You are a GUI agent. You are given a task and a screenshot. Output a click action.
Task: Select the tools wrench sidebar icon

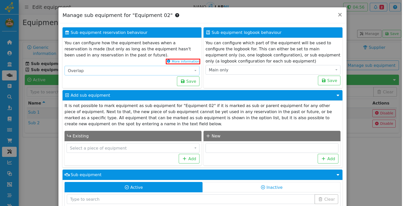click(9, 152)
